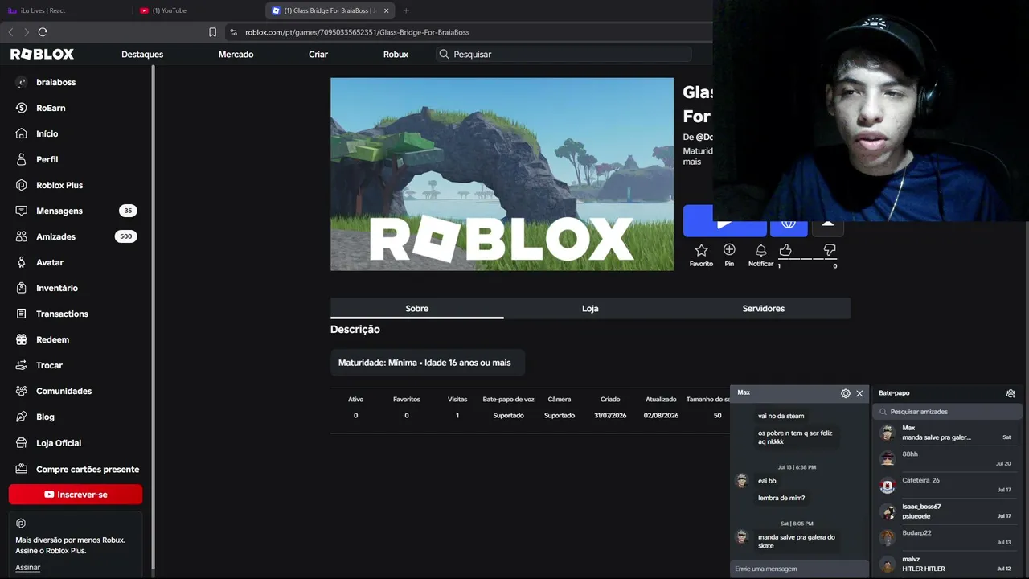This screenshot has height=579, width=1029.
Task: Switch to the Servidores tab
Action: 764,309
